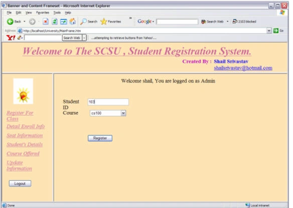Click the Yahoo Search Web button
Screen dimensions: 293x208
pos(72,38)
